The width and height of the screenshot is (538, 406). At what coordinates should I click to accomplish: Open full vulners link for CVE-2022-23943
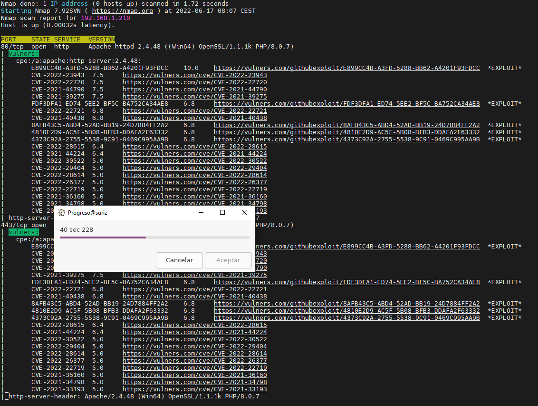(195, 75)
